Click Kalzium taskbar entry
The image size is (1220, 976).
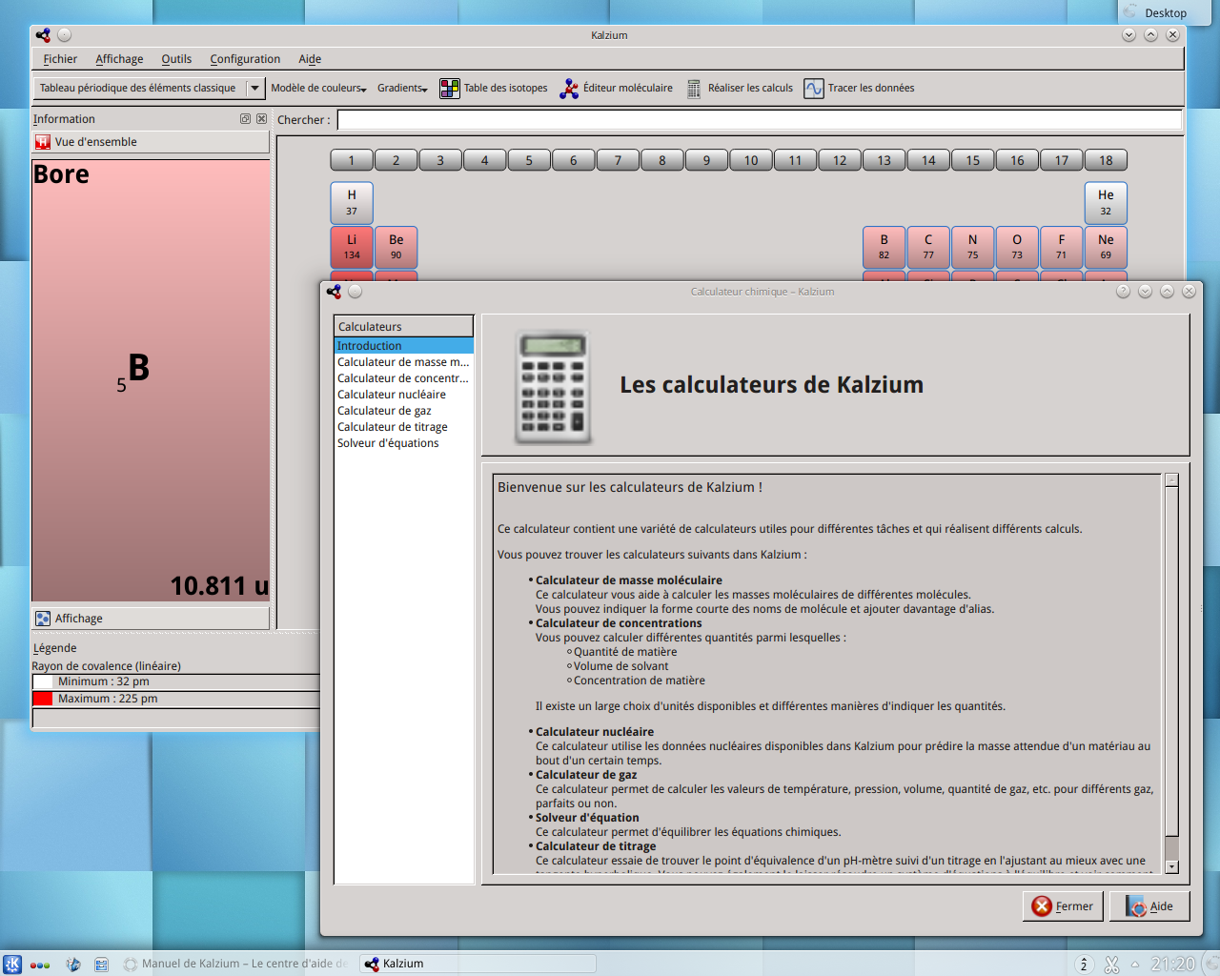click(478, 964)
